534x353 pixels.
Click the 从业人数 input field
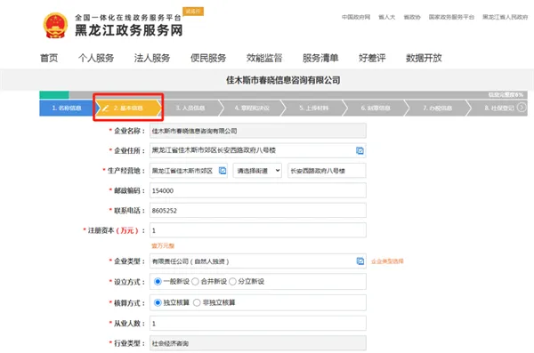(258, 324)
